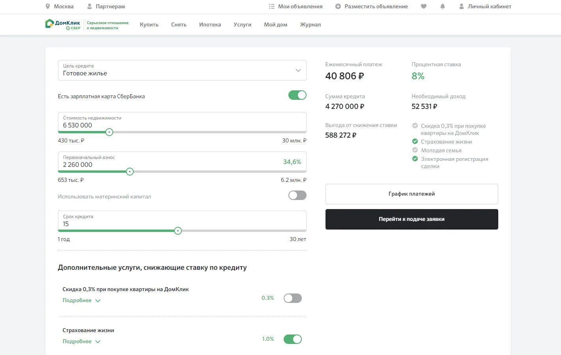Toggle the СберБанк salary card switch
The height and width of the screenshot is (355, 561).
pyautogui.click(x=297, y=95)
